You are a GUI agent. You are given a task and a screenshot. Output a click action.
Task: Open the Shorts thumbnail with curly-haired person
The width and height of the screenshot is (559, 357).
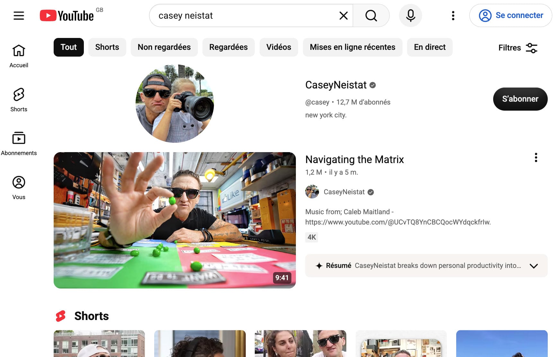pos(200,343)
